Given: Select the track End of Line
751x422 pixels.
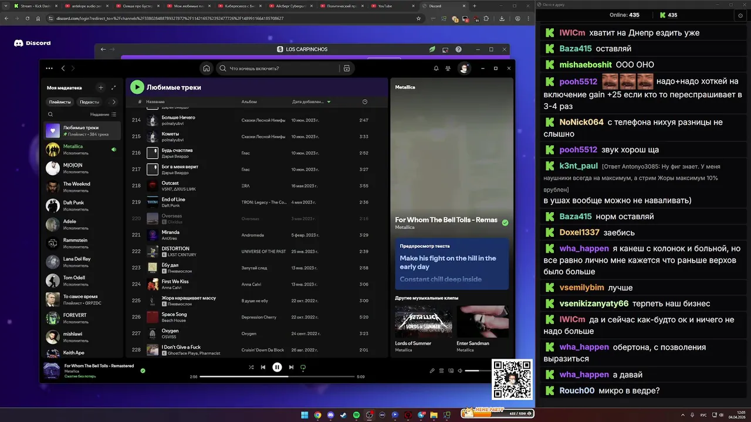Looking at the screenshot, I should tap(256, 202).
